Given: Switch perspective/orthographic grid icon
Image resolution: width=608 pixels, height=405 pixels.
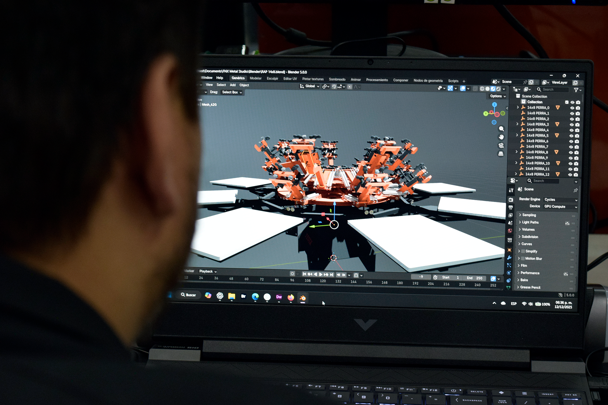Looking at the screenshot, I should (501, 154).
